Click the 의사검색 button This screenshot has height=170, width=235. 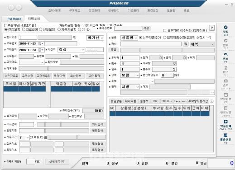[x=97, y=124]
